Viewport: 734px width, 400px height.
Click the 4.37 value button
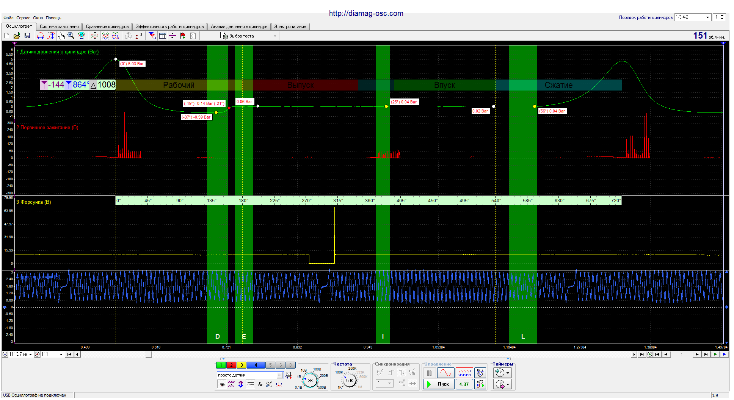pos(464,384)
